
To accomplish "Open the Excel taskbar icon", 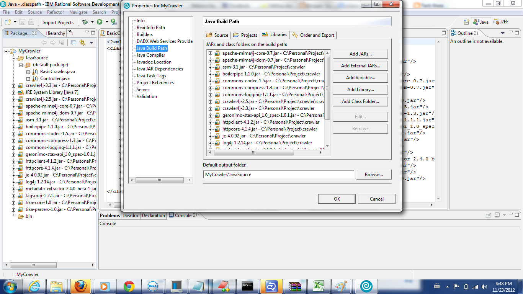I will click(x=318, y=286).
